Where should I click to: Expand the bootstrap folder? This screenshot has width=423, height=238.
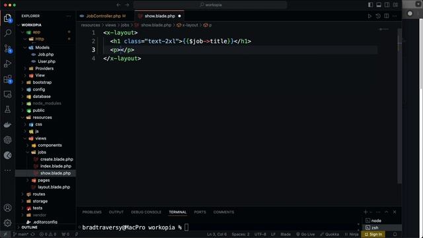[22, 82]
